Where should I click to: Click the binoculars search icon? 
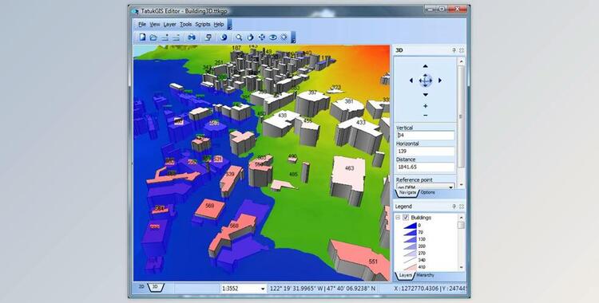[x=192, y=37]
